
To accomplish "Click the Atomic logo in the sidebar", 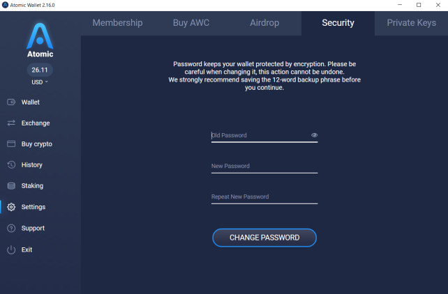I will click(x=40, y=40).
